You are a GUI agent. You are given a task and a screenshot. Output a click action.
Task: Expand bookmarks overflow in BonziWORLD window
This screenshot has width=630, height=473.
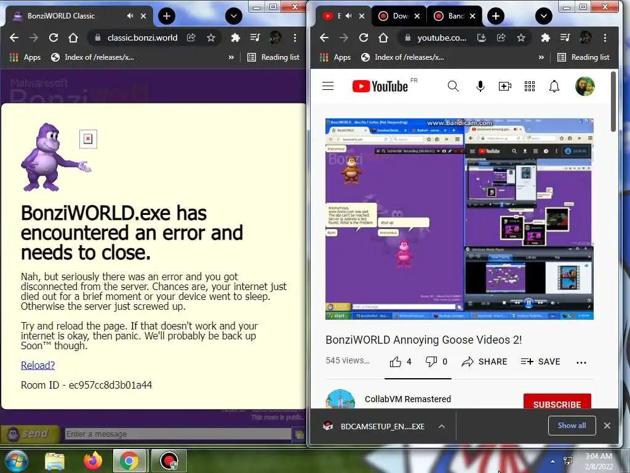[x=231, y=57]
